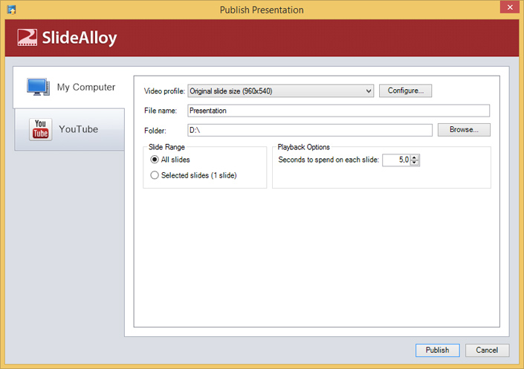Click the Video profile: label
Image resolution: width=524 pixels, height=369 pixels.
coord(164,91)
